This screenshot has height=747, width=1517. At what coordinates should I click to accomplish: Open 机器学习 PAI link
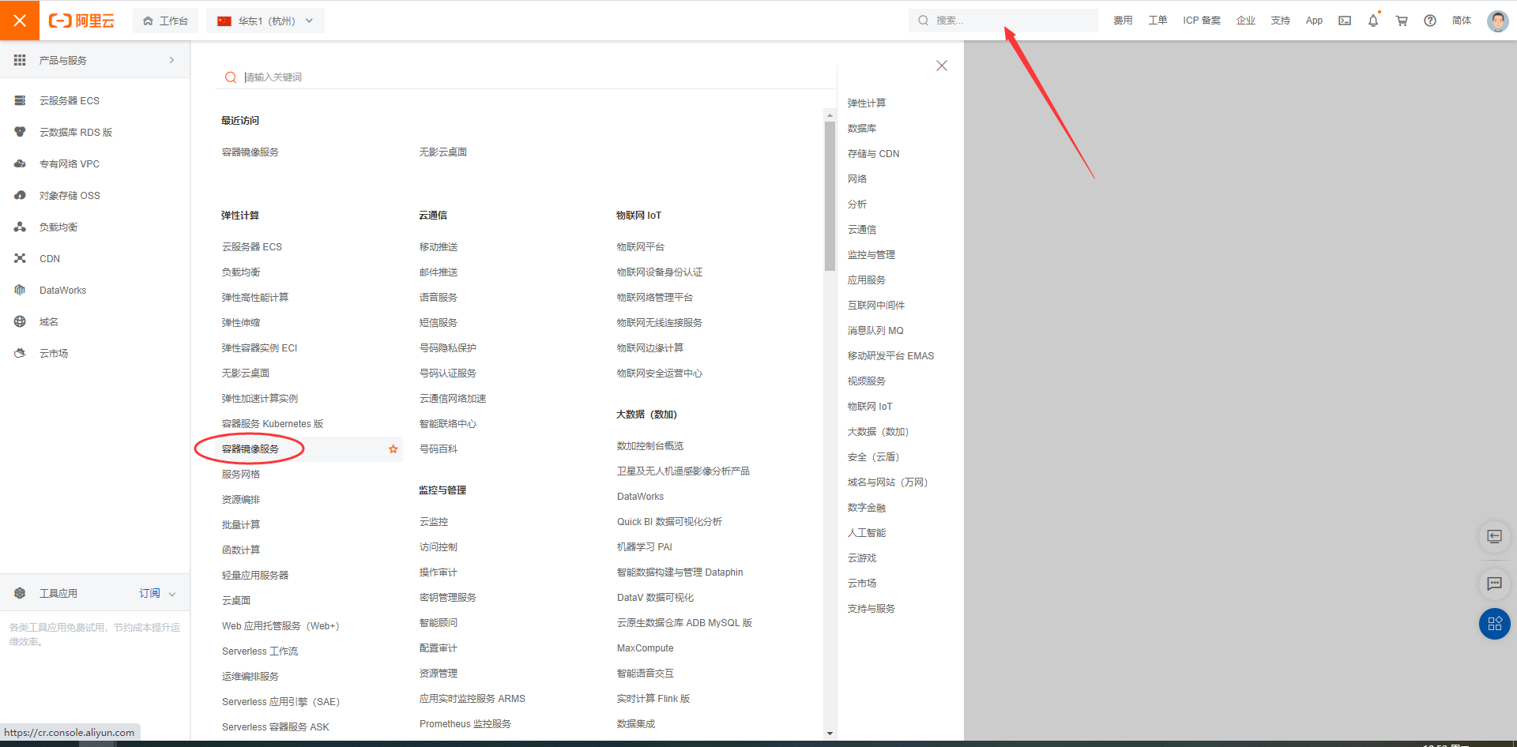coord(645,547)
